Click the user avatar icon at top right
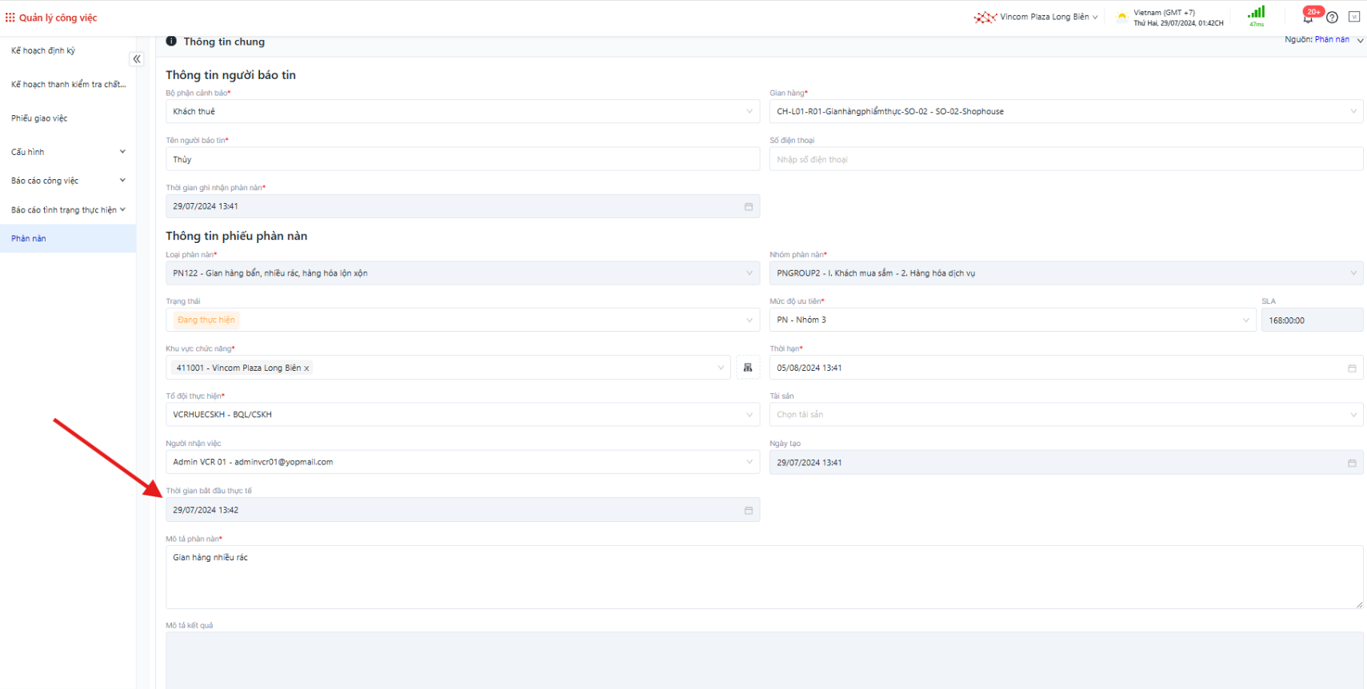1367x689 pixels. [1354, 17]
